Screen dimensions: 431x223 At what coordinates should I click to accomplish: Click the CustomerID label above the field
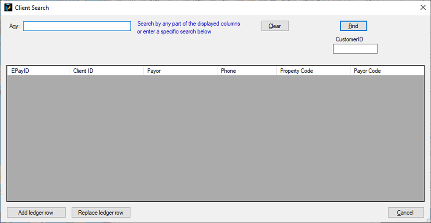pos(349,39)
